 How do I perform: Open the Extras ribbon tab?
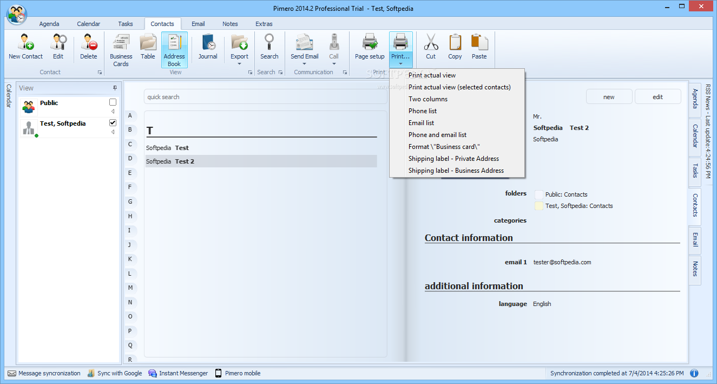point(264,24)
